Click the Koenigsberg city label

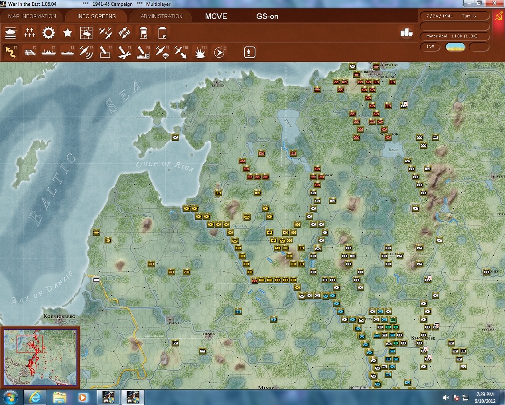[x=59, y=316]
